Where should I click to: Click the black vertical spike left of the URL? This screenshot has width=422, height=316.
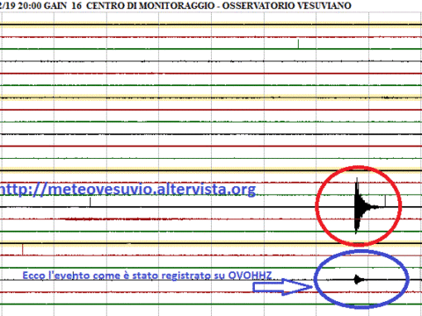pos(90,202)
